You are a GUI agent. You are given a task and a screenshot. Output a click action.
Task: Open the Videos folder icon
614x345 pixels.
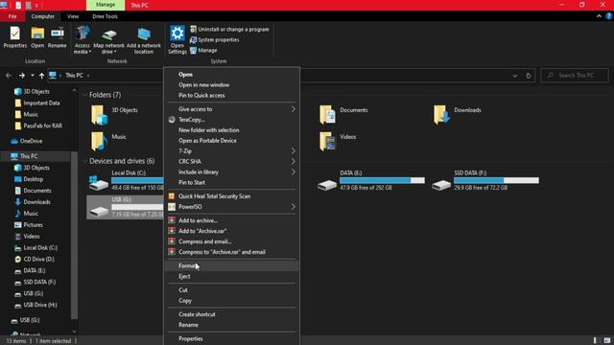(x=327, y=141)
